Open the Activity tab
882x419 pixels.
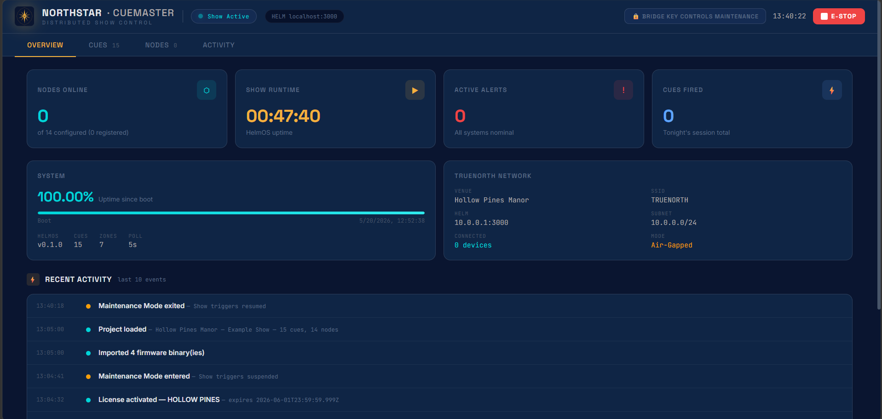(219, 45)
